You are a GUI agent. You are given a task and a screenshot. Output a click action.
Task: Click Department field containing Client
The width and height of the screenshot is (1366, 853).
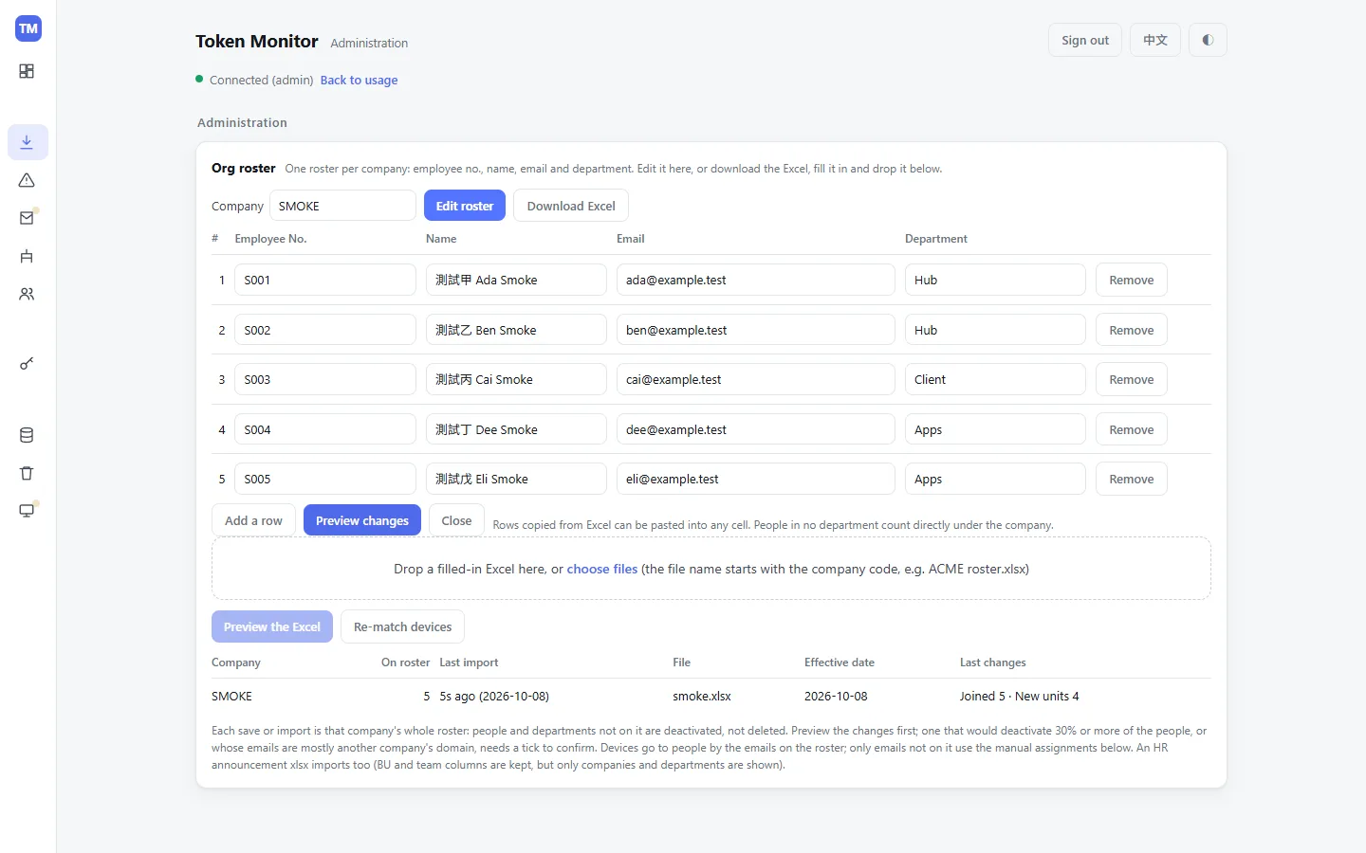[995, 379]
